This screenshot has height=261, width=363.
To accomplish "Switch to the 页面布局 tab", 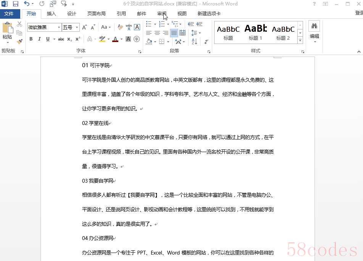I will pyautogui.click(x=96, y=14).
